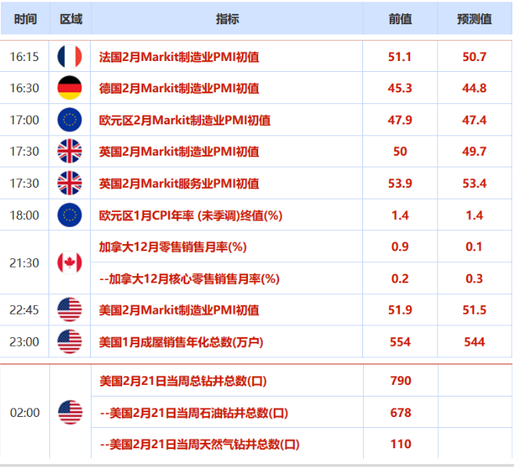The height and width of the screenshot is (467, 514).
Task: Click the 指标 column header
Action: point(227,19)
